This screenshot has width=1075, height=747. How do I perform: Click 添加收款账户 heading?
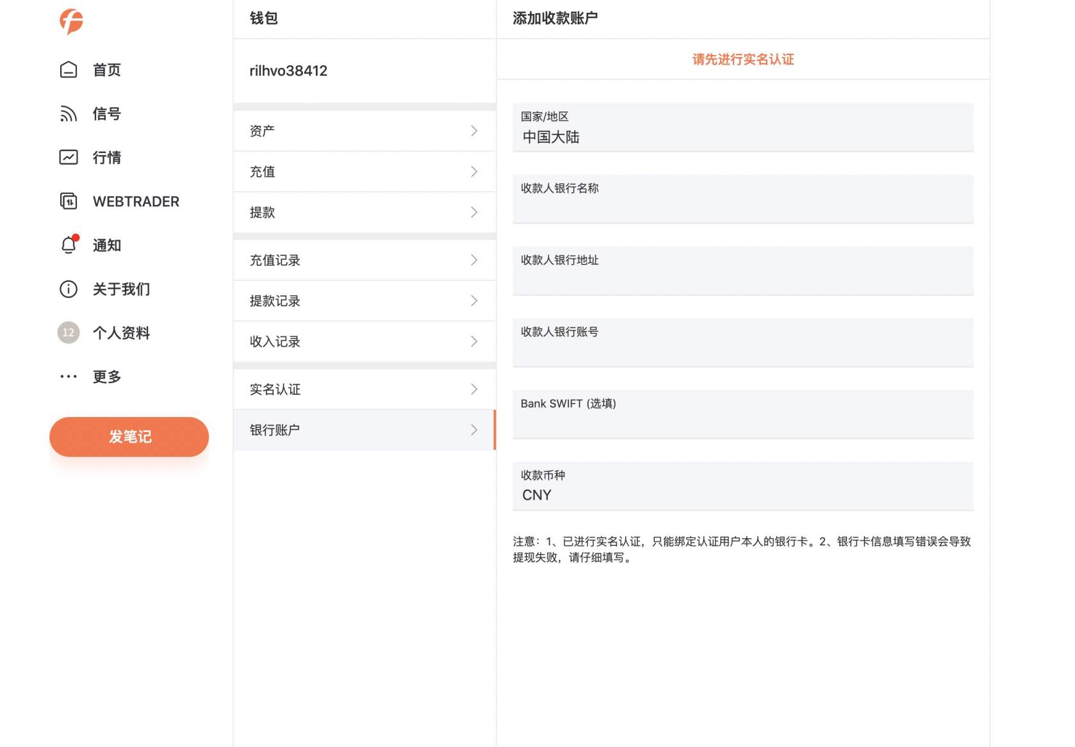coord(555,18)
